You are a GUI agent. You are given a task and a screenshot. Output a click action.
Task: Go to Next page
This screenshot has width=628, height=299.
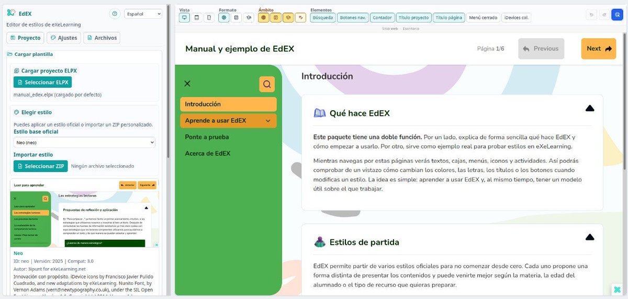click(598, 49)
